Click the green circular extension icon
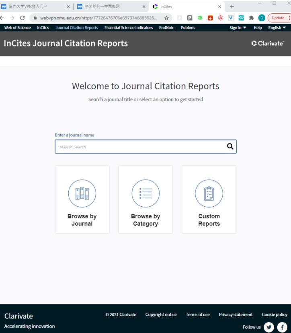Image resolution: width=291 pixels, height=333 pixels. click(200, 18)
